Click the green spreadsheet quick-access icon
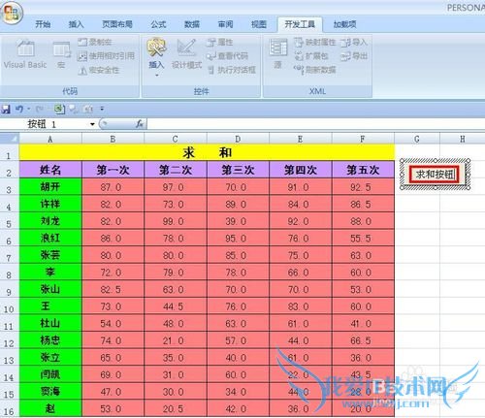485x418 pixels. tap(59, 109)
